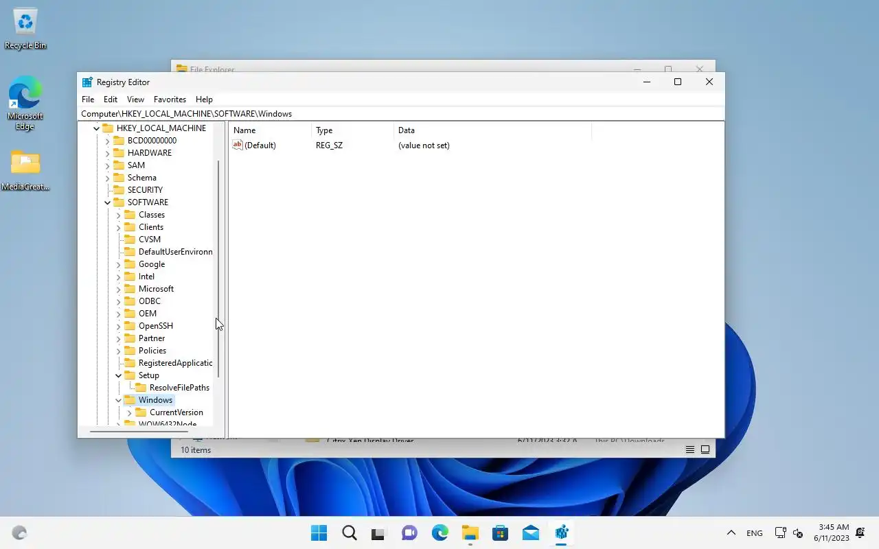Screen dimensions: 879x549
Task: Click the tree pane horizontal scrollbar
Action: (139, 432)
